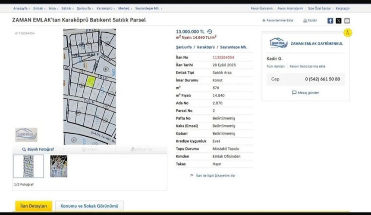Switch to İlan Detayları tab
This screenshot has height=215, width=371.
34,206
